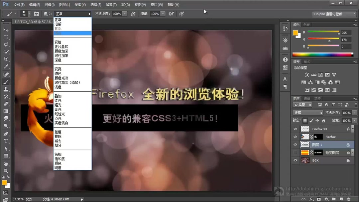The height and width of the screenshot is (202, 359).
Task: Click the Dolphin 通道与蒙版 workspace button
Action: tap(334, 14)
